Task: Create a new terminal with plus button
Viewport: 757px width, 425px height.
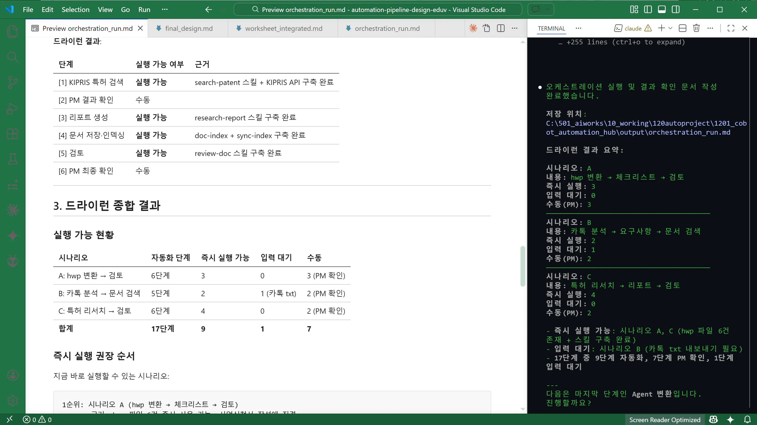Action: 661,28
